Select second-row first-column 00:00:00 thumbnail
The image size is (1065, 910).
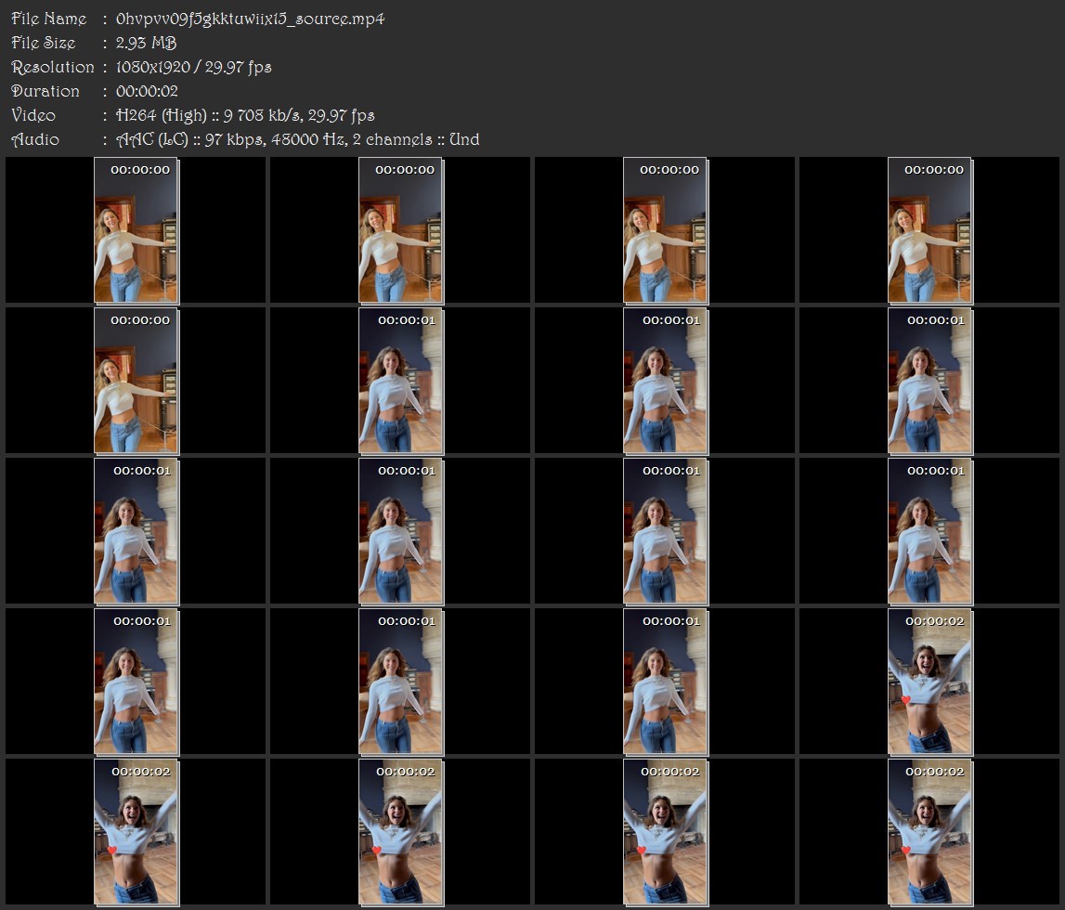[x=136, y=381]
